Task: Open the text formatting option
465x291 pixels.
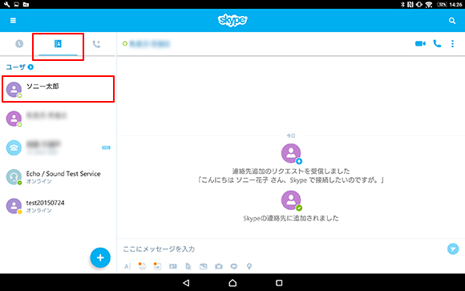Action: (x=127, y=266)
